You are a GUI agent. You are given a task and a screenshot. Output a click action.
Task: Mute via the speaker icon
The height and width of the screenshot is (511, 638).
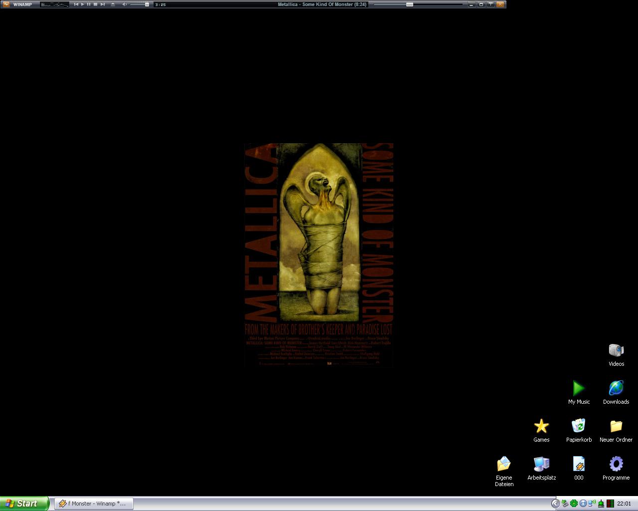click(x=124, y=4)
